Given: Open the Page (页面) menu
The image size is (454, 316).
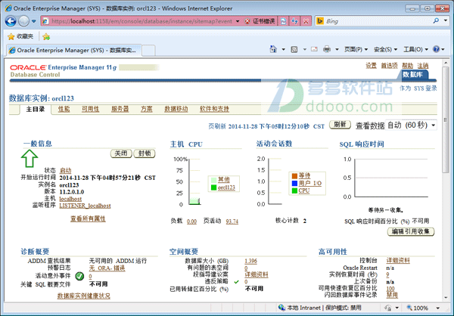Looking at the screenshot, I should coord(356,49).
